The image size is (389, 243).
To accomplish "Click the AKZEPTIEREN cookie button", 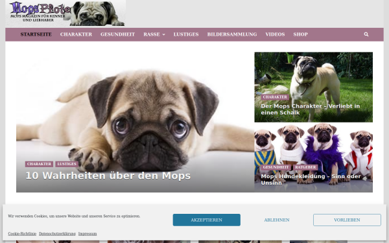I will [206, 220].
